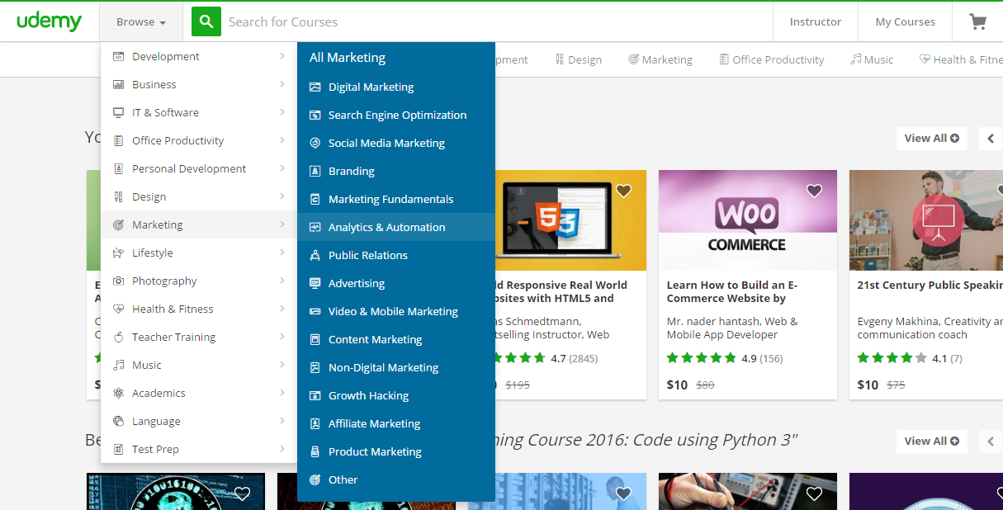Viewport: 1003px width, 510px height.
Task: Click upper View All button
Action: click(x=932, y=138)
